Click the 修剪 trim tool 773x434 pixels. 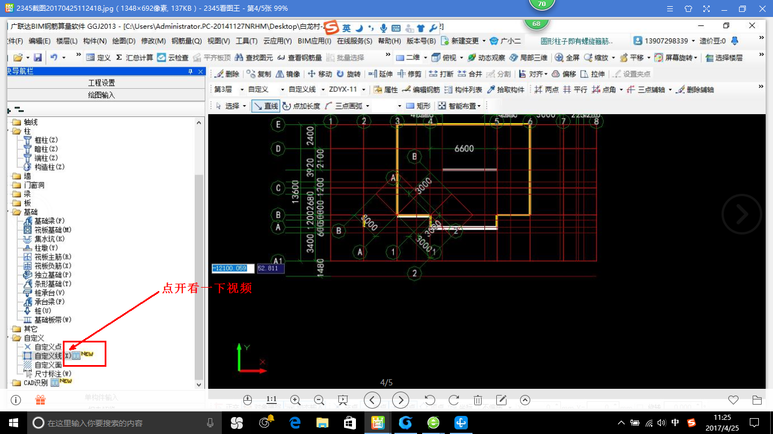(x=409, y=74)
